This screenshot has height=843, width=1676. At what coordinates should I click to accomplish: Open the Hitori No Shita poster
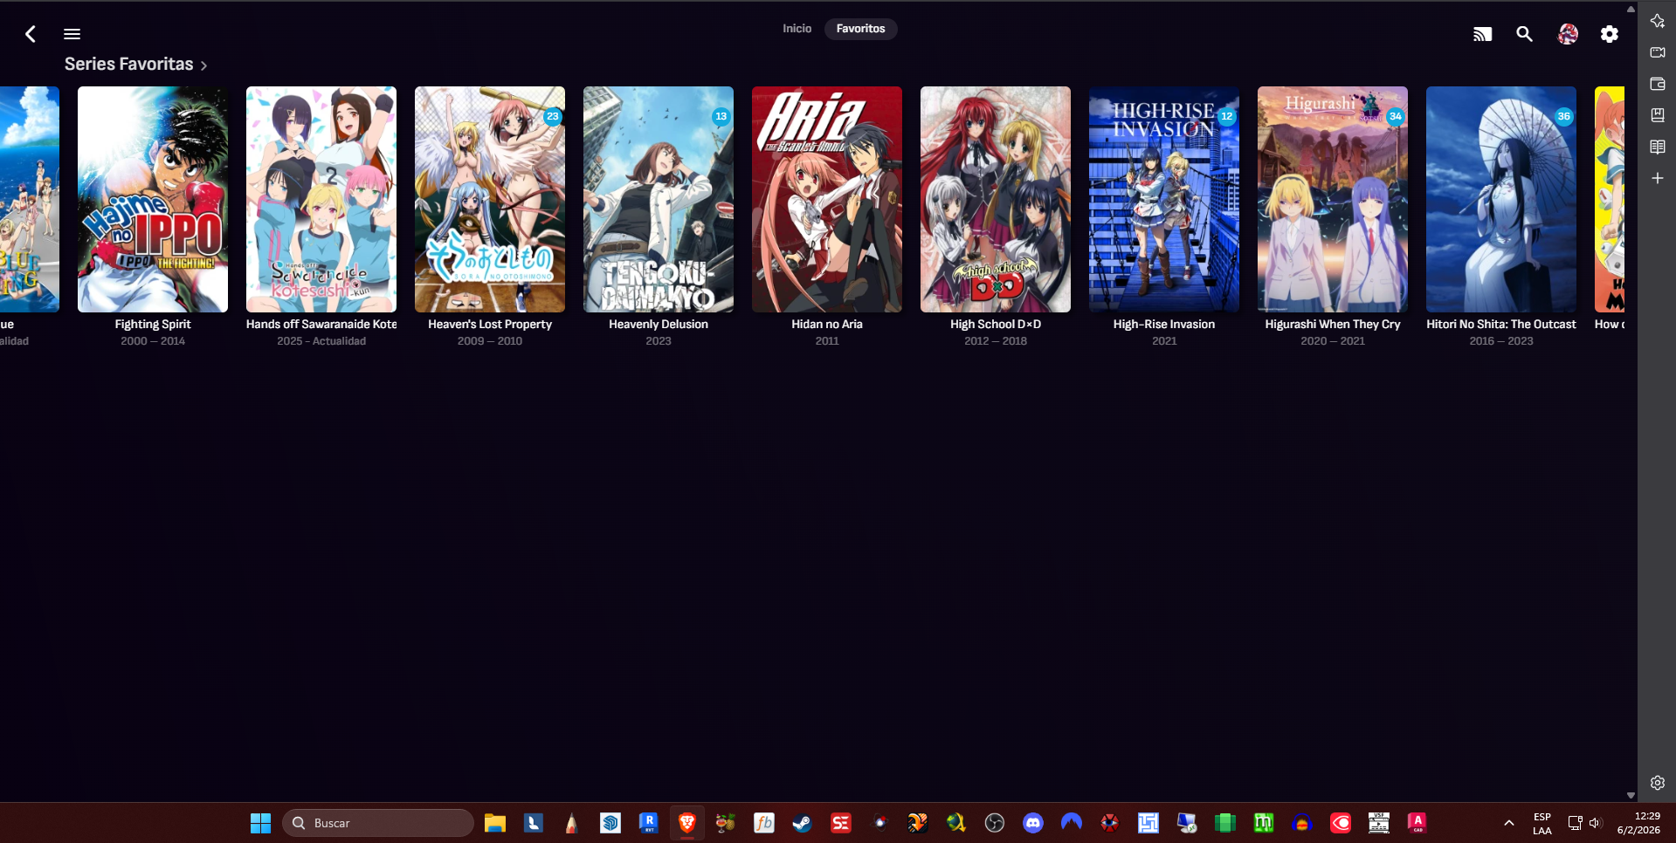click(1501, 199)
